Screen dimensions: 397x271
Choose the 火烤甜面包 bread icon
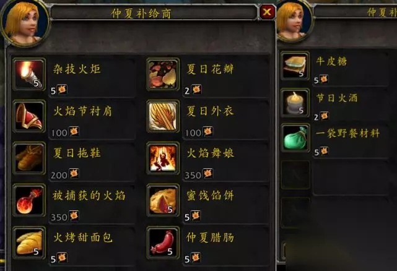click(x=29, y=243)
